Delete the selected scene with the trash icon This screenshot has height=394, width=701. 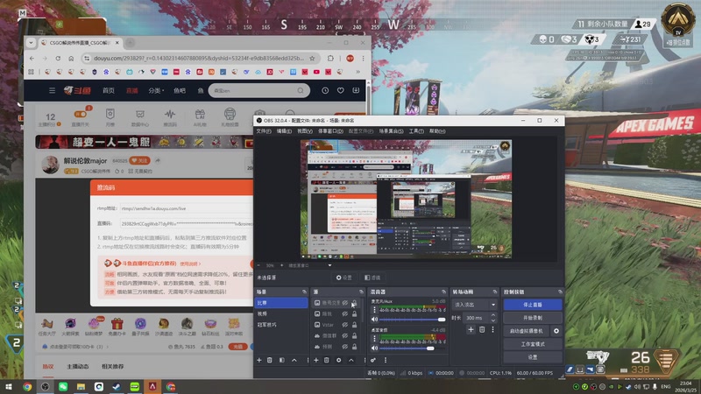coord(270,360)
